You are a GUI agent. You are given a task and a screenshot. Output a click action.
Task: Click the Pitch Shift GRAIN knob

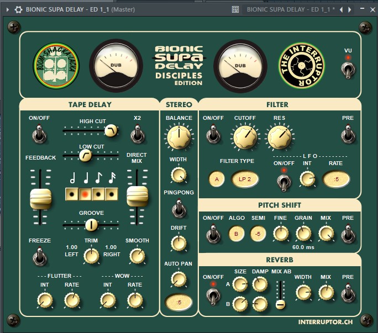303,233
